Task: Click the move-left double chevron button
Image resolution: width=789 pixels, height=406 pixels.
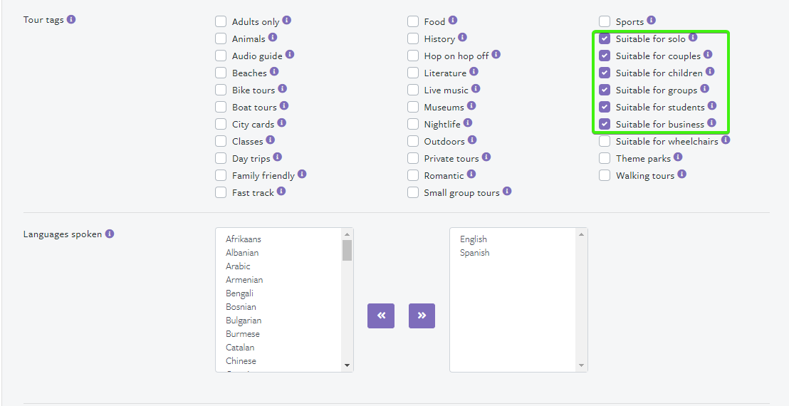Action: tap(381, 316)
